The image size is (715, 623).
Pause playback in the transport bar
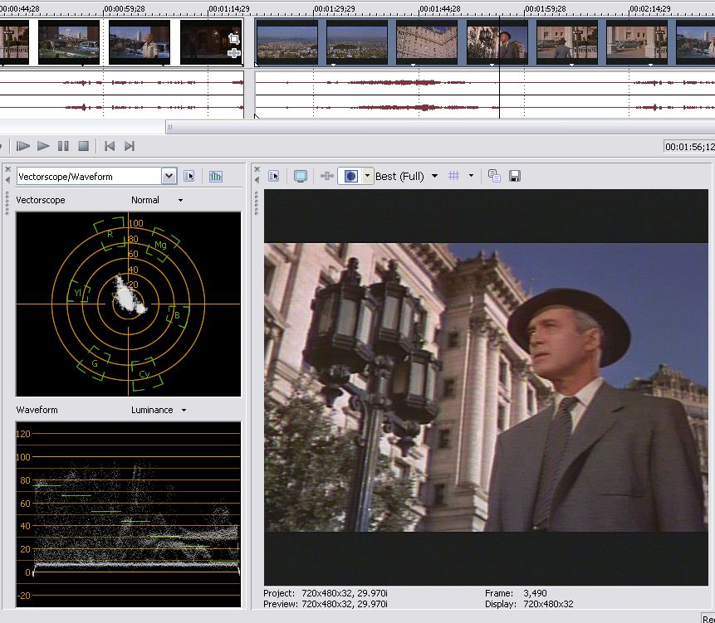tap(63, 146)
